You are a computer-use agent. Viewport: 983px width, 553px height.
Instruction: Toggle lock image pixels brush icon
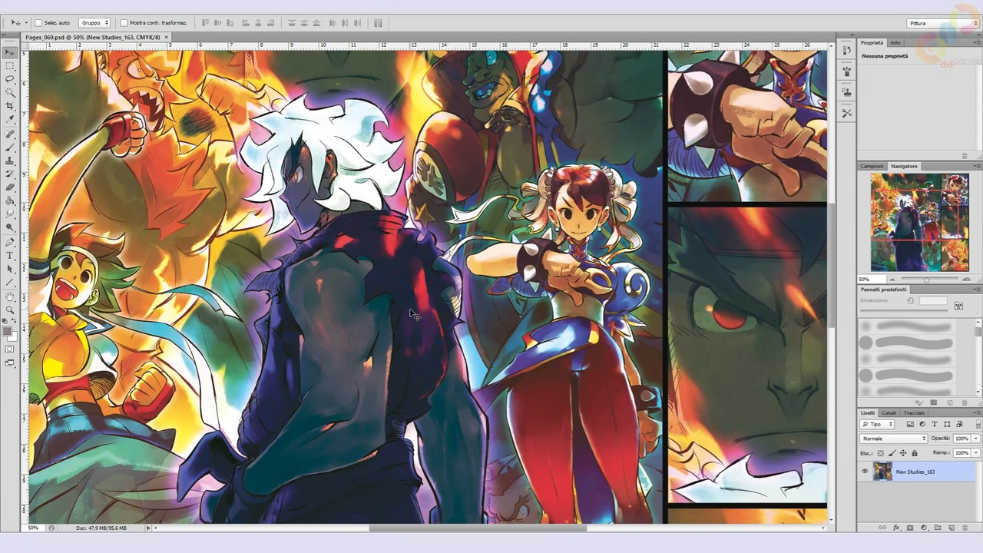tap(892, 453)
